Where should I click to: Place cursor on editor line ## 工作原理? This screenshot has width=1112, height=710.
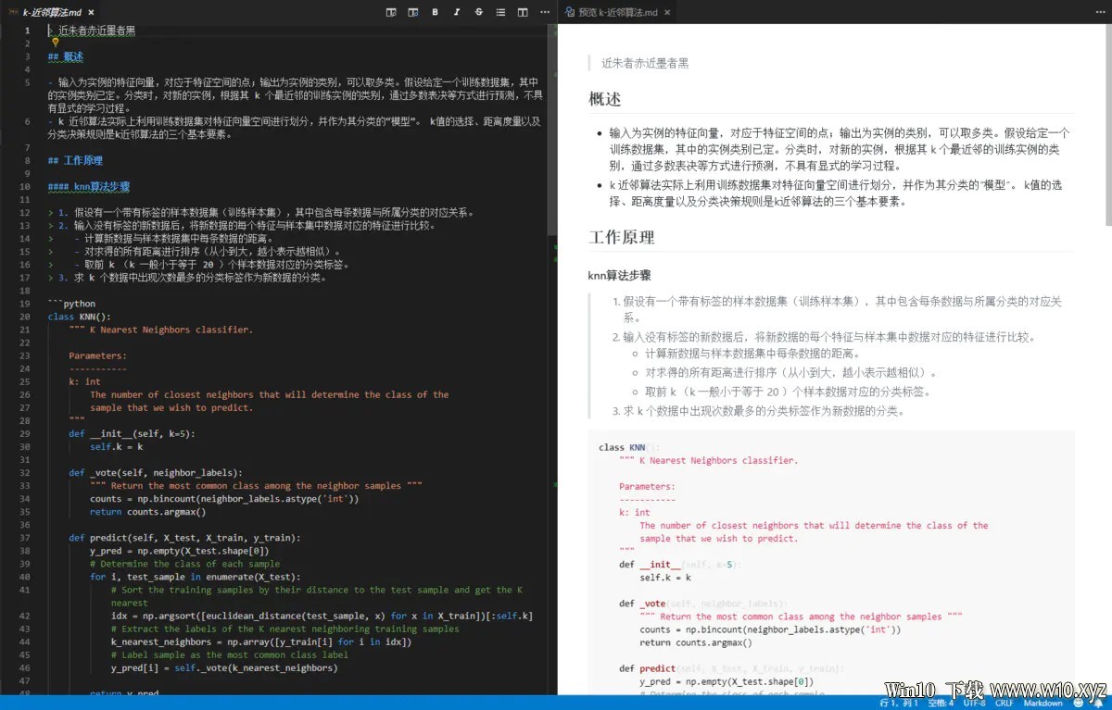click(75, 160)
